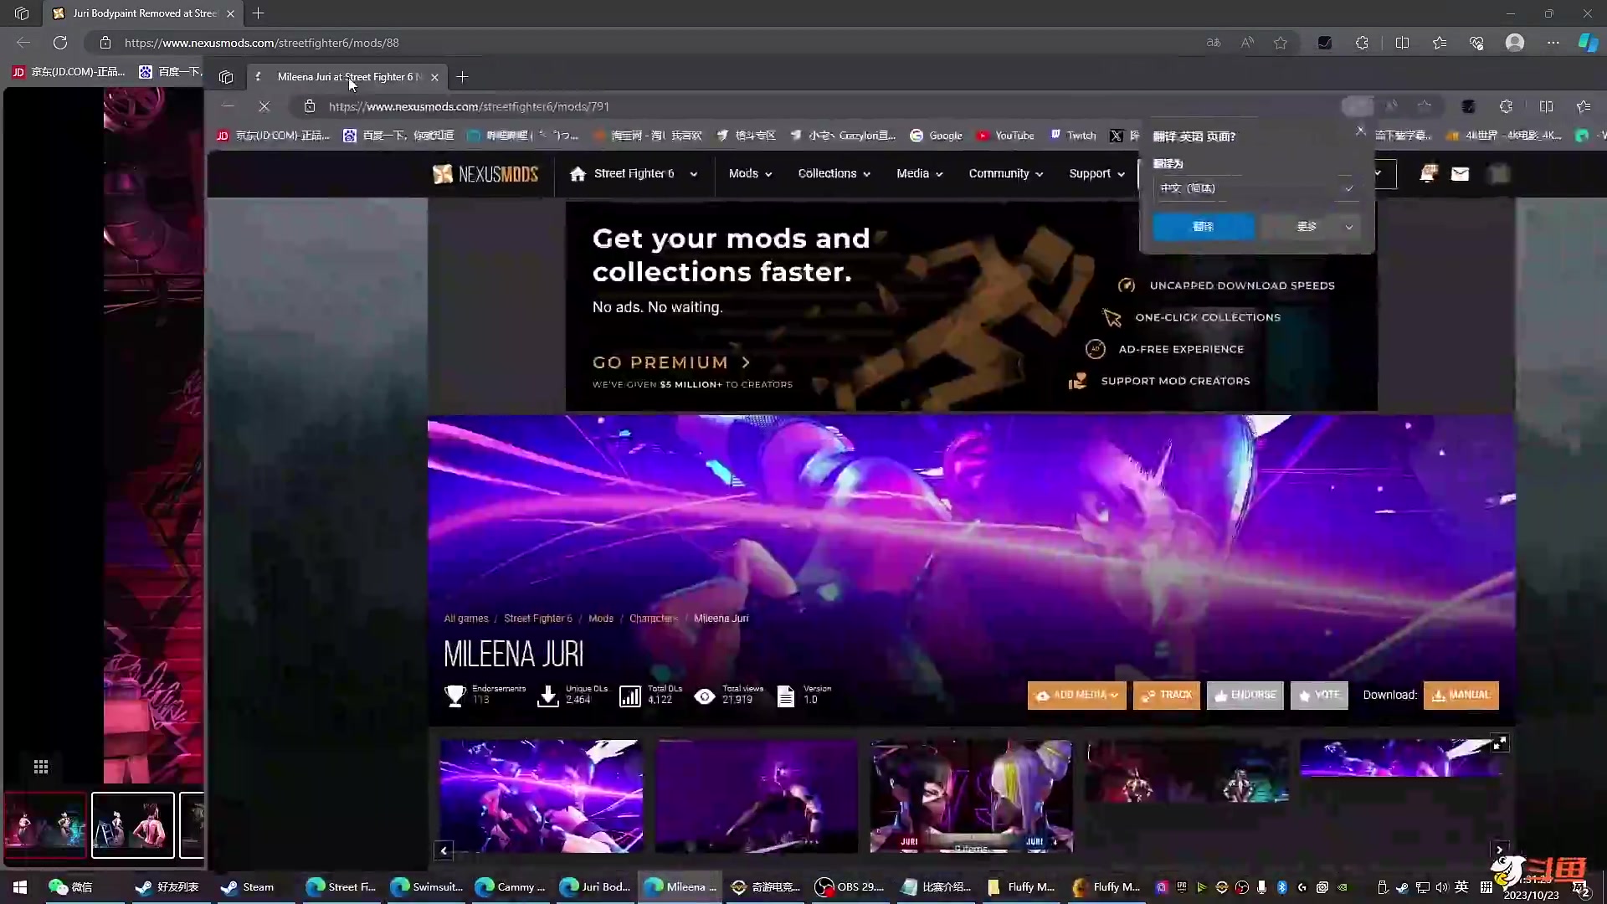The image size is (1607, 904).
Task: Open translate target language dropdown
Action: click(x=1256, y=188)
